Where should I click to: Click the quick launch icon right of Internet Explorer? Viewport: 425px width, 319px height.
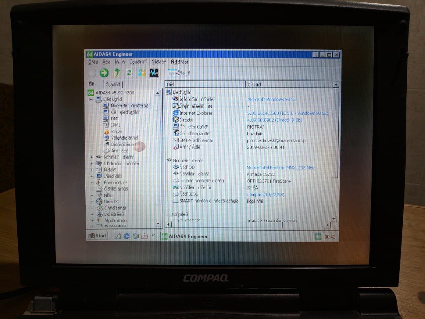[x=135, y=236]
